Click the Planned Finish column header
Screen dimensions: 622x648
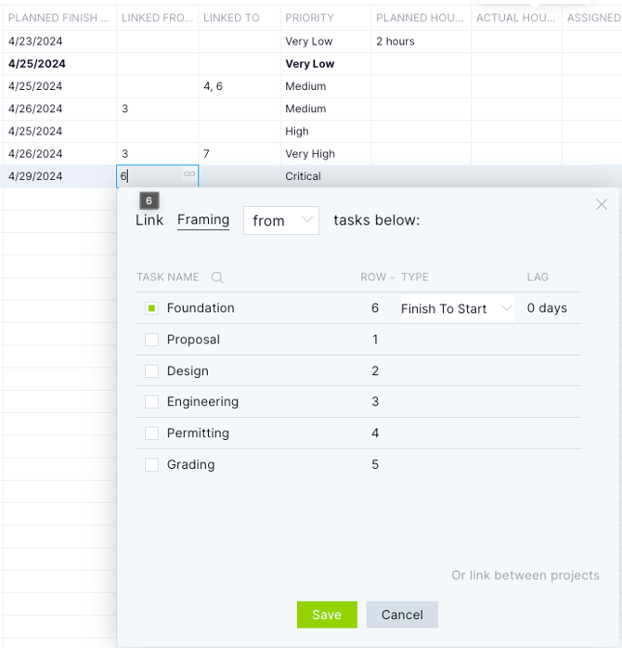click(x=58, y=18)
